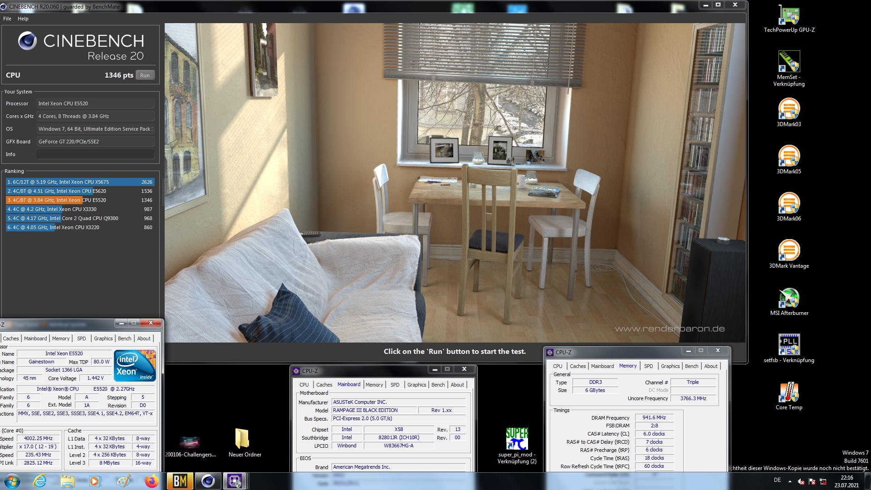Viewport: 871px width, 490px height.
Task: Switch to Caches tab in left CPU-Z window
Action: [x=11, y=338]
